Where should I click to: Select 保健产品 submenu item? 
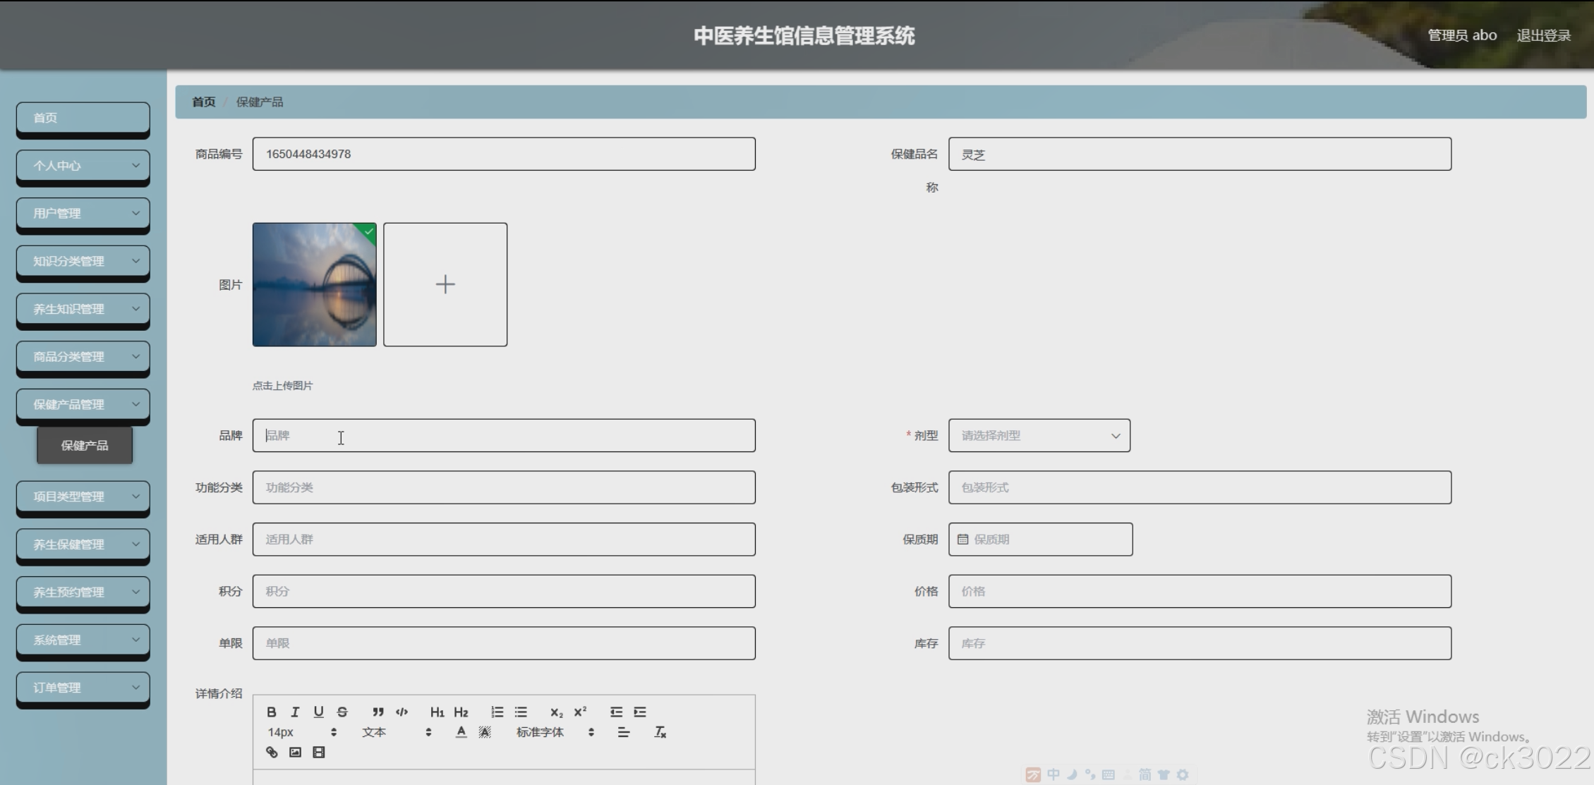(x=85, y=445)
